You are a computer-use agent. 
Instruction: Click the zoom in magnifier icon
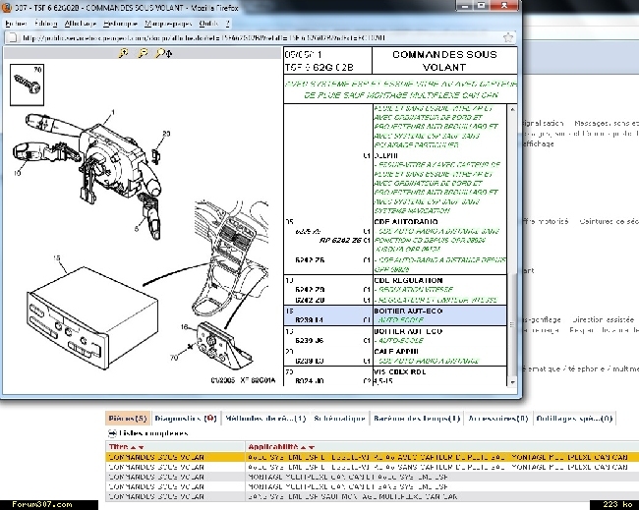tap(123, 53)
